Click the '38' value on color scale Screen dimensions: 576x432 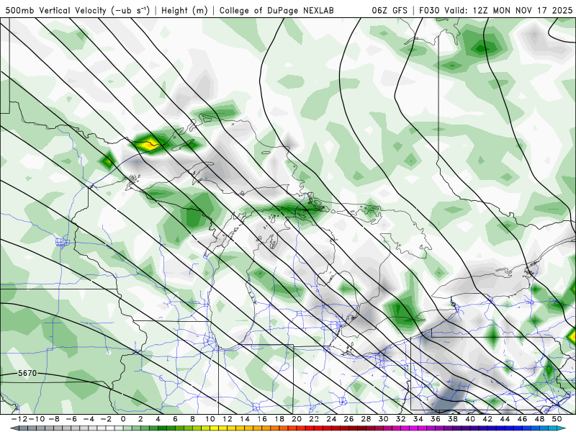coord(453,419)
